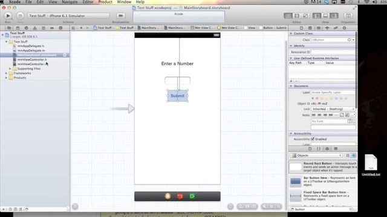Go back in editor history
Image resolution: width=387 pixels, height=217 pixels.
point(81,28)
